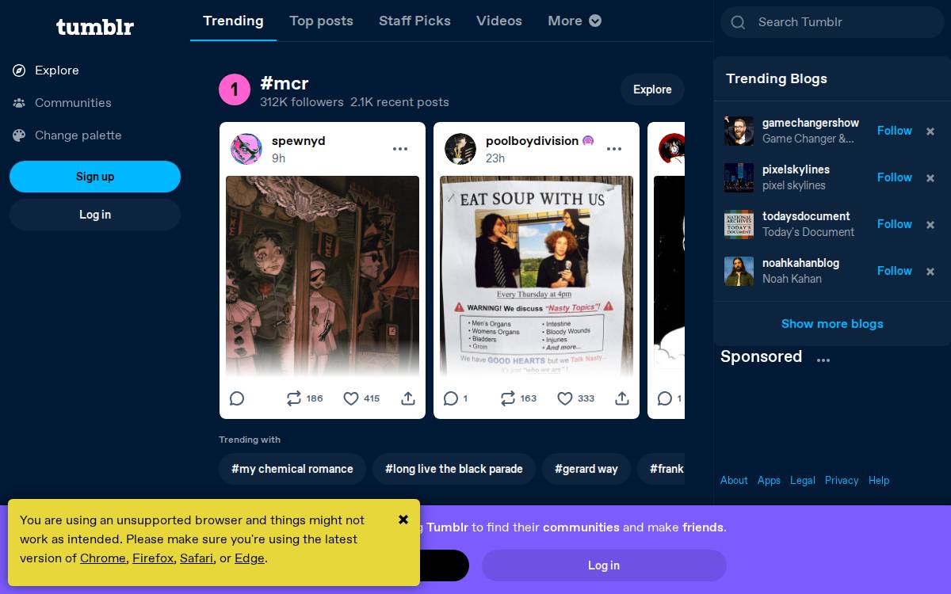Switch to Top posts tab
951x594 pixels.
[321, 21]
